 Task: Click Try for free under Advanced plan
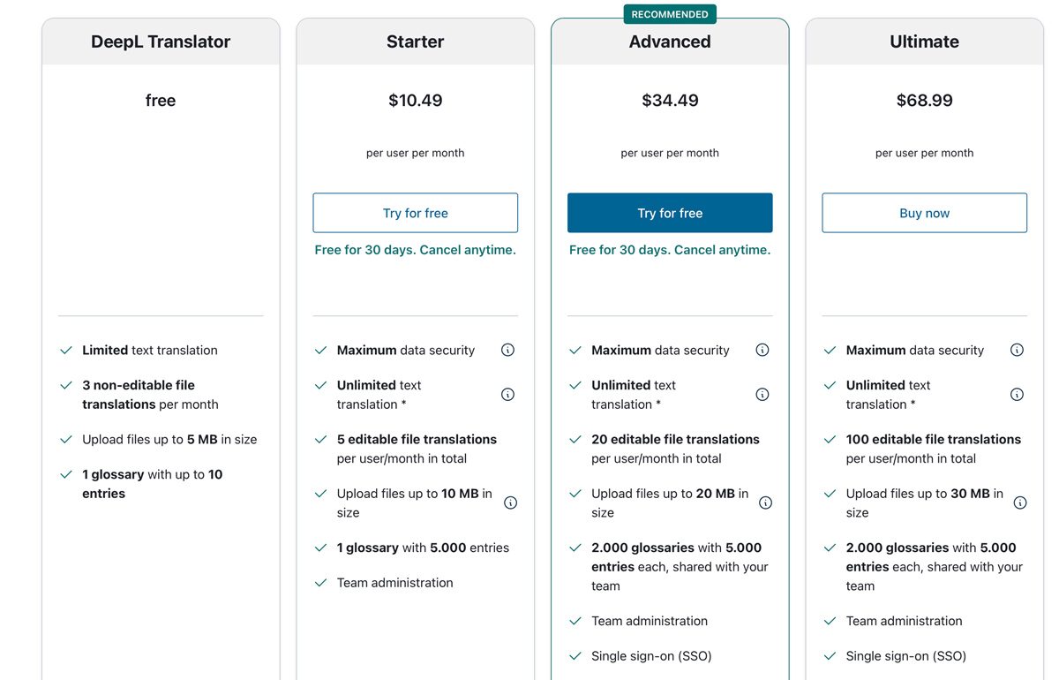[670, 213]
